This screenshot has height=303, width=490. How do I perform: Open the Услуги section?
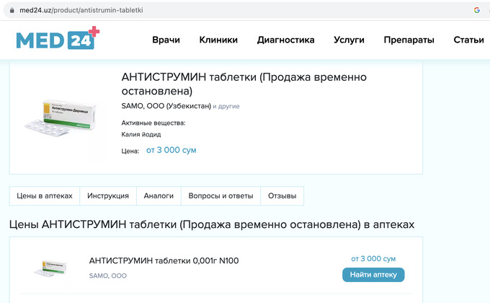[x=349, y=40]
